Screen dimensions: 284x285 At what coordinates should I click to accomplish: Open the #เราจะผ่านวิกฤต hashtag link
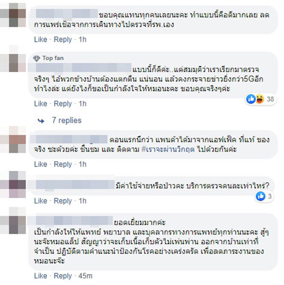168,149
